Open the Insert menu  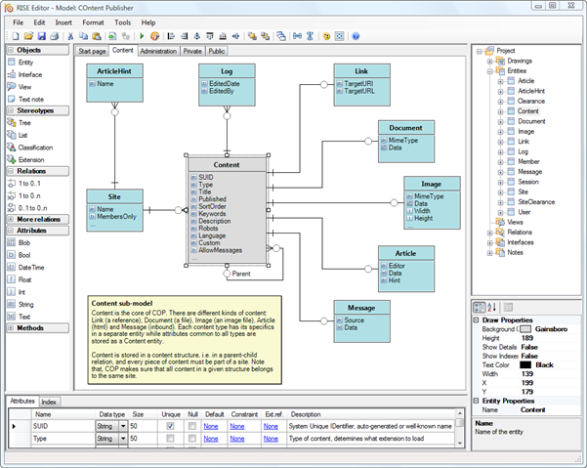tap(63, 22)
